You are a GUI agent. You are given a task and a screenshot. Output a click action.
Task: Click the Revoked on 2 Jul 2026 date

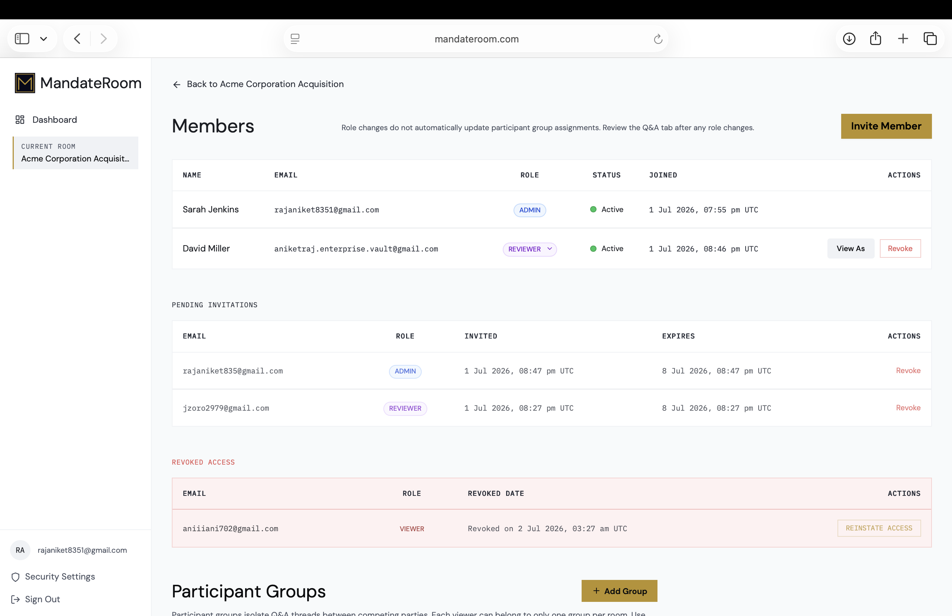547,529
